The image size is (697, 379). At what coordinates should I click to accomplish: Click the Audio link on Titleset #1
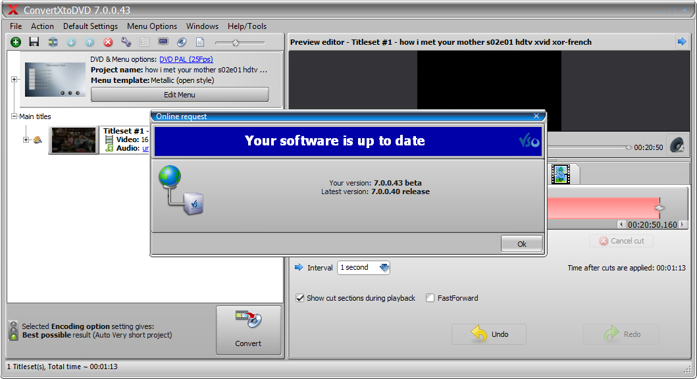point(145,148)
